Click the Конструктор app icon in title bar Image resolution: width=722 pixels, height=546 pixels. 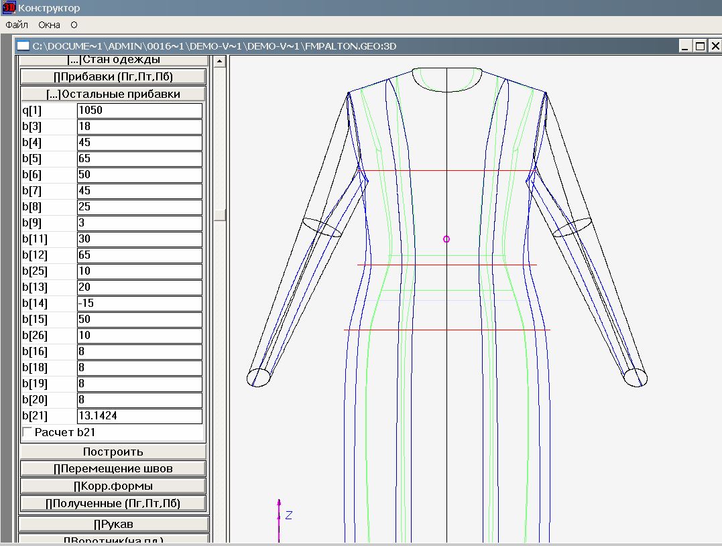9,8
